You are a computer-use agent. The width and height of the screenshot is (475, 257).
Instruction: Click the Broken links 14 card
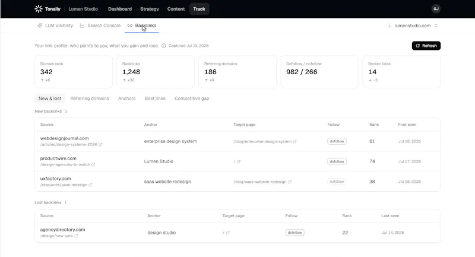(x=402, y=72)
